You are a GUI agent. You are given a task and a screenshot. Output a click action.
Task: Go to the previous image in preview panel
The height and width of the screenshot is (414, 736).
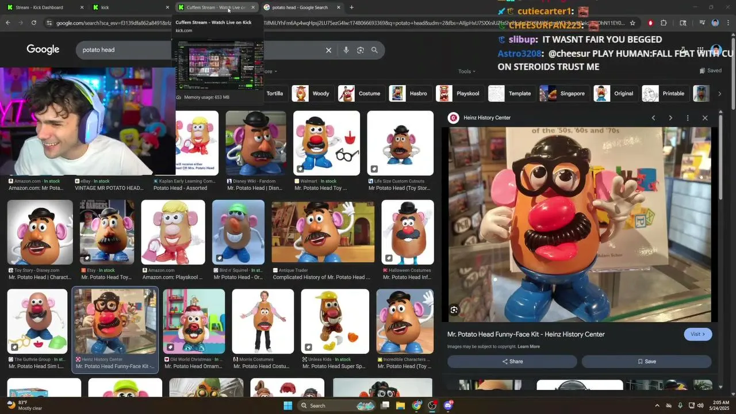653,118
